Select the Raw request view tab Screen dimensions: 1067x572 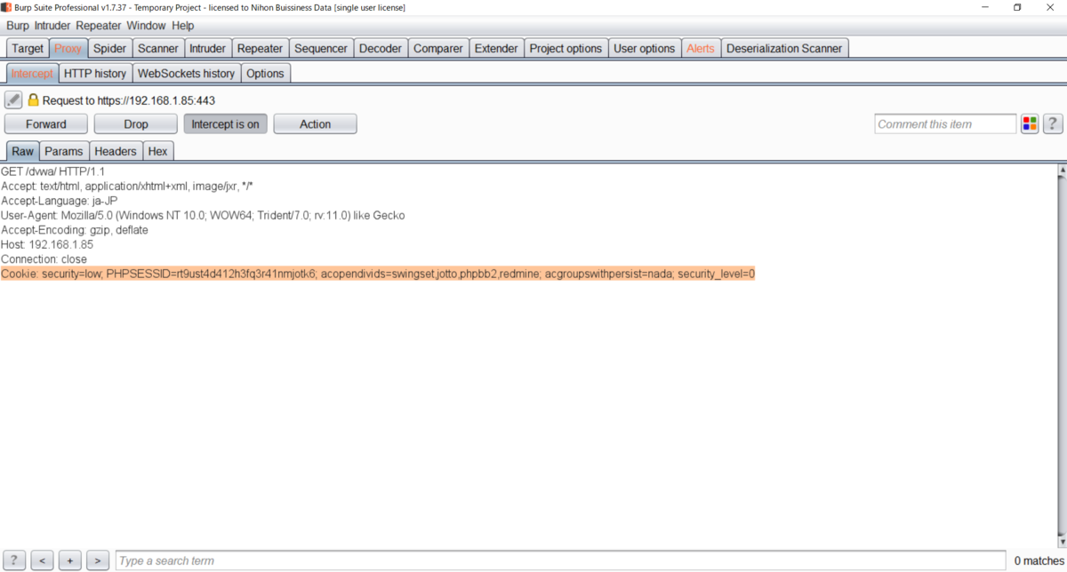pos(23,151)
